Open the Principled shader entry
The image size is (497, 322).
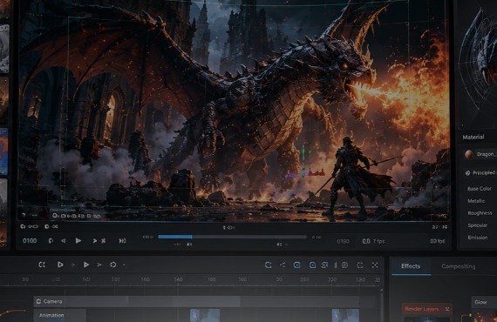pyautogui.click(x=480, y=172)
